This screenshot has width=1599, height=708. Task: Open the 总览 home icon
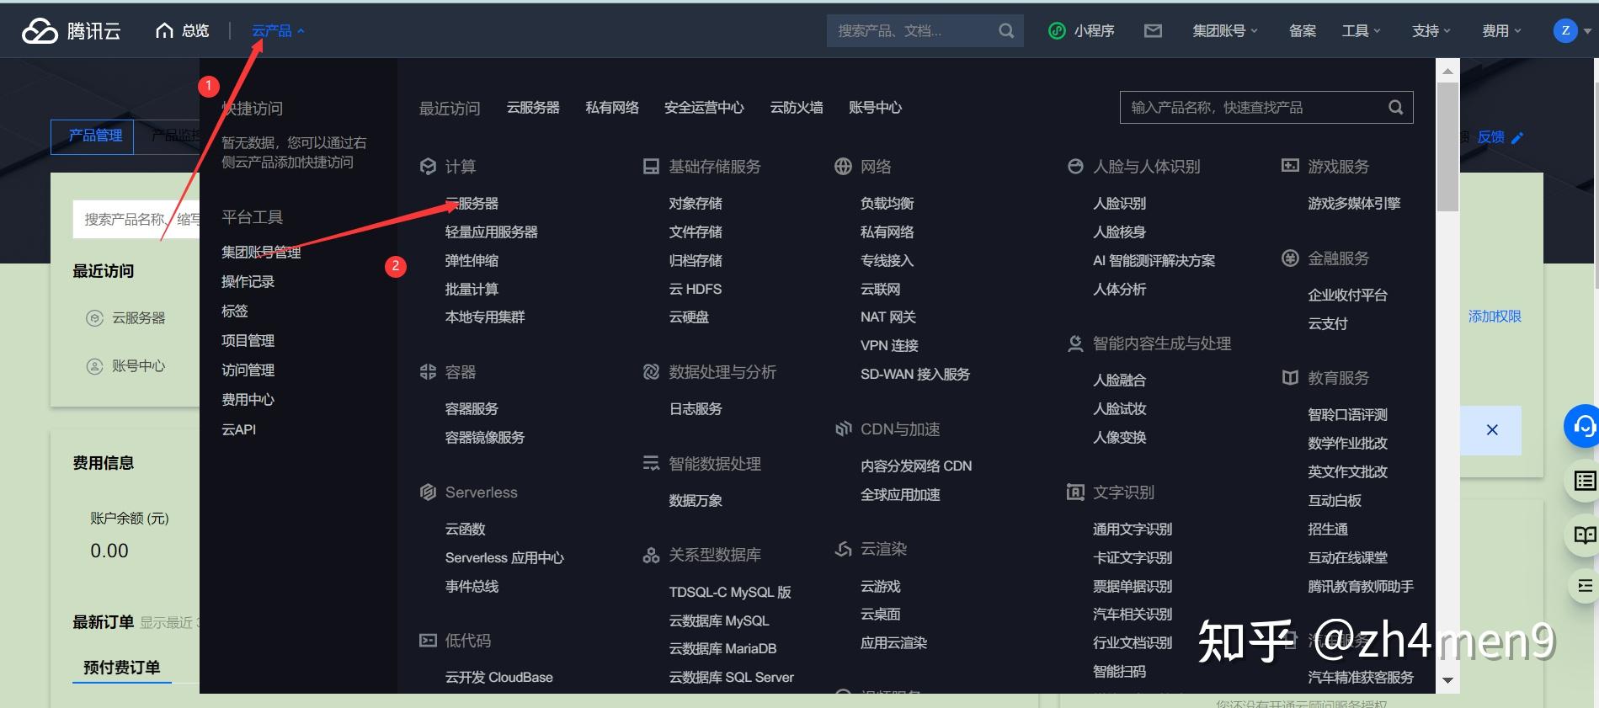[164, 31]
